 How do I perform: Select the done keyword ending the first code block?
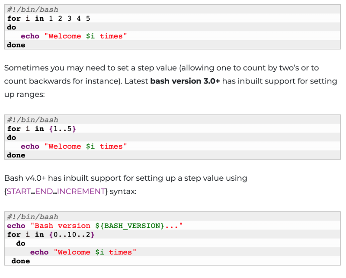(x=16, y=45)
